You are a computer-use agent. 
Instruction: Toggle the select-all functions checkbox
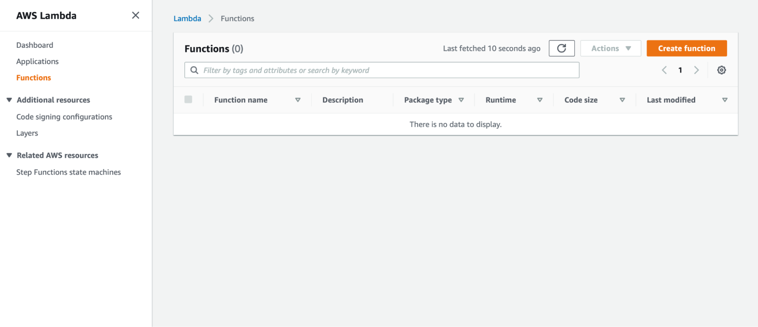(x=188, y=99)
